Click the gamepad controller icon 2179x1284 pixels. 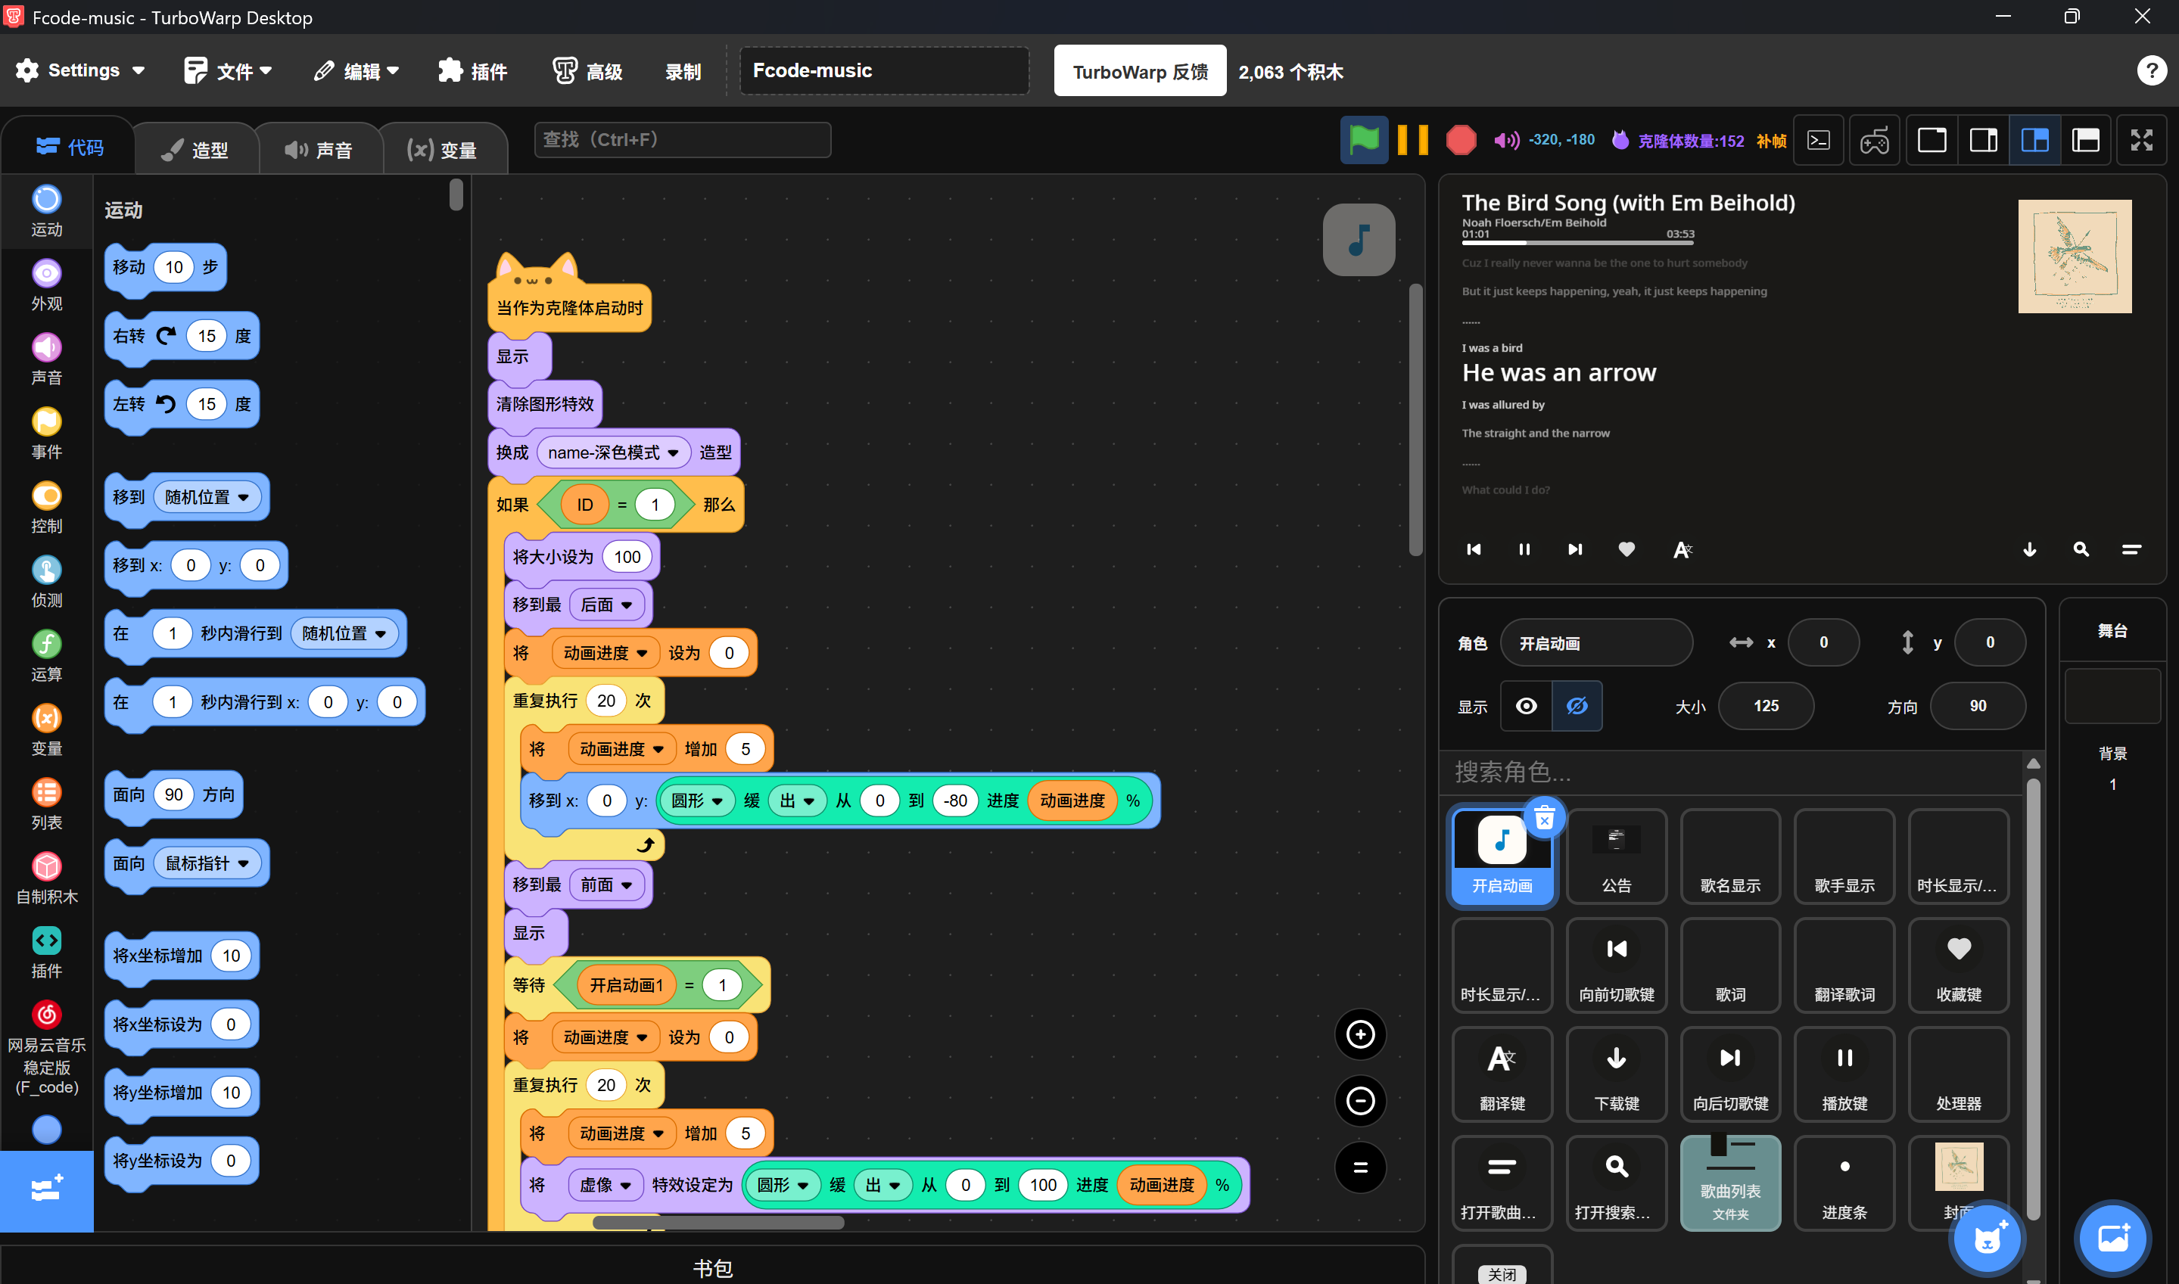pos(1875,140)
